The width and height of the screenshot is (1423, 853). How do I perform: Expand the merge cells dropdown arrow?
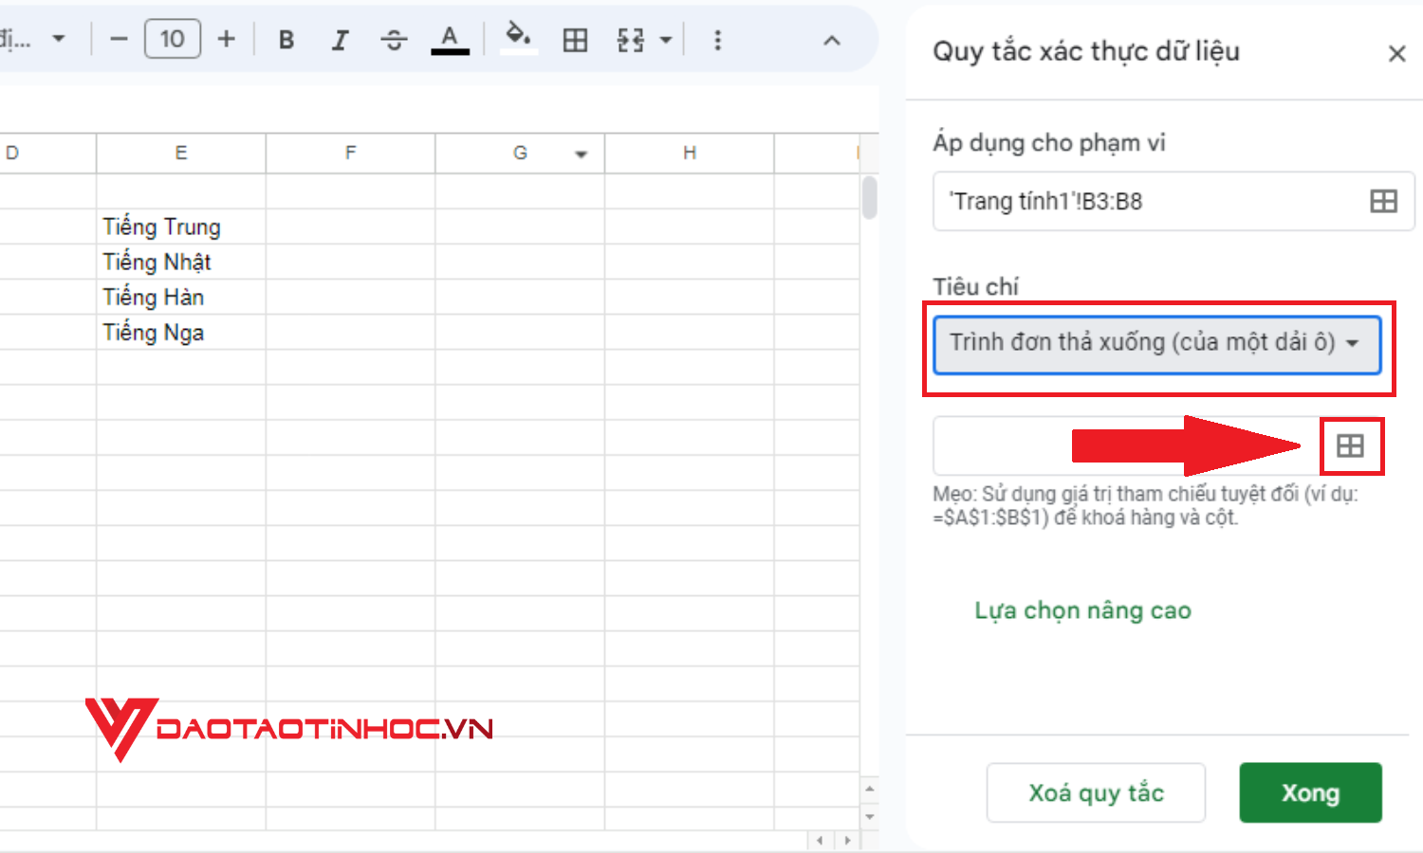point(664,39)
